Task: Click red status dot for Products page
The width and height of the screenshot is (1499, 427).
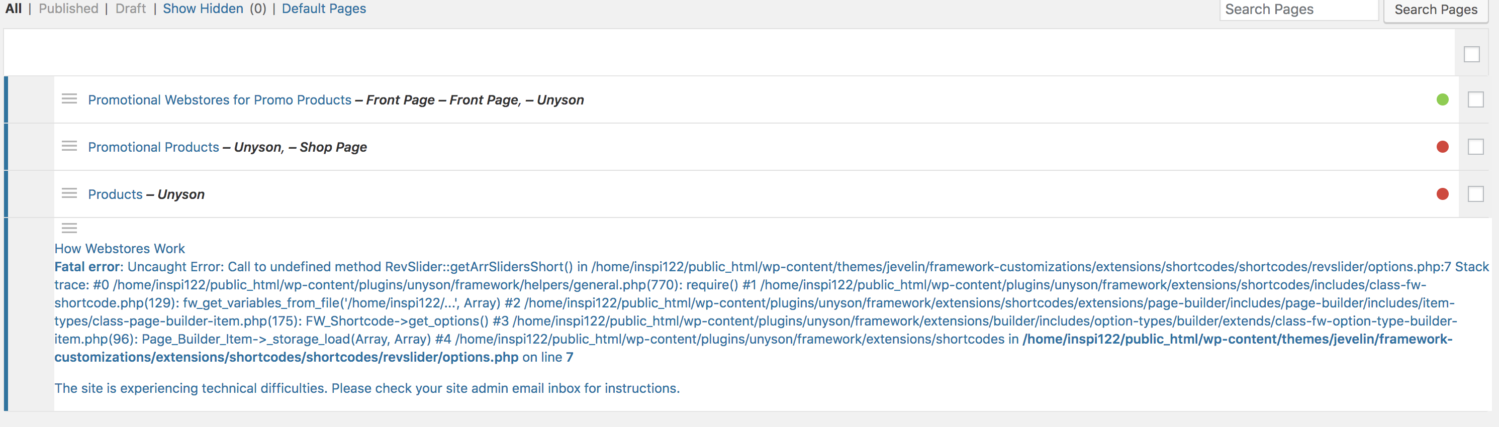Action: click(1442, 194)
